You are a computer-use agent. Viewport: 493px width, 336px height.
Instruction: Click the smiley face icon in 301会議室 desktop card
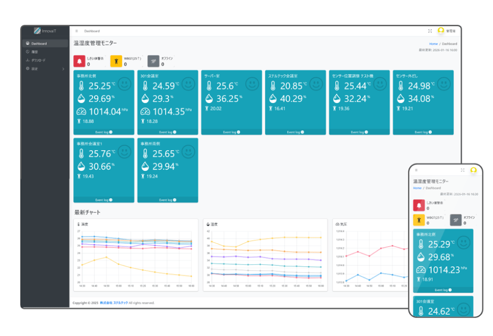(x=189, y=84)
